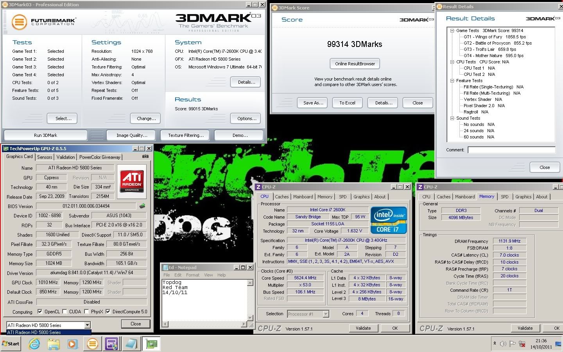Click the ATI Radeon logo in GPU-Z
The height and width of the screenshot is (352, 563).
[x=132, y=181]
